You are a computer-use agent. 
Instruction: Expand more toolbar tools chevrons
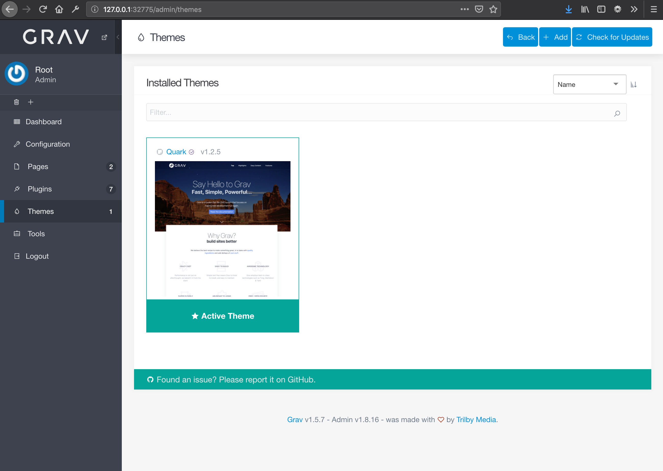(x=634, y=9)
